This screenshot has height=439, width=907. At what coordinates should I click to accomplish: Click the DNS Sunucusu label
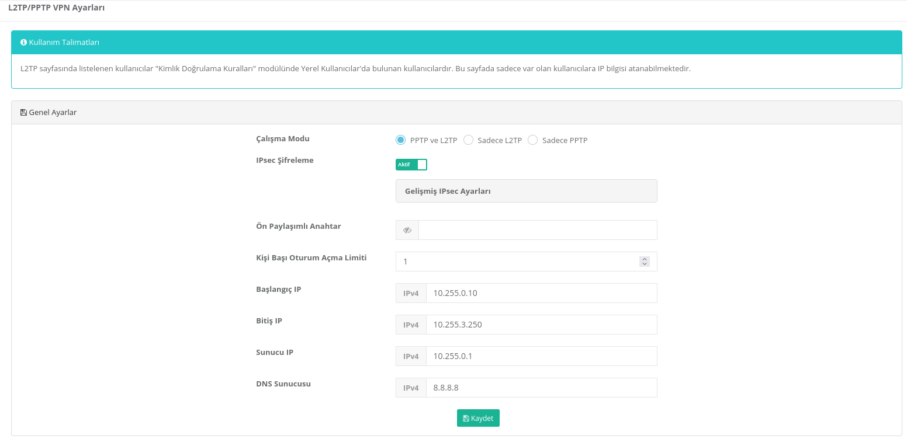click(x=283, y=384)
